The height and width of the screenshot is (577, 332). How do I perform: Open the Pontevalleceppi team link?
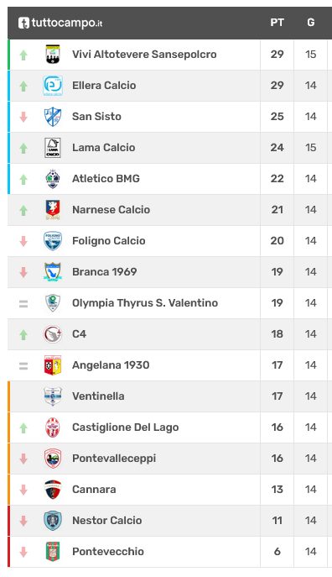pos(114,458)
